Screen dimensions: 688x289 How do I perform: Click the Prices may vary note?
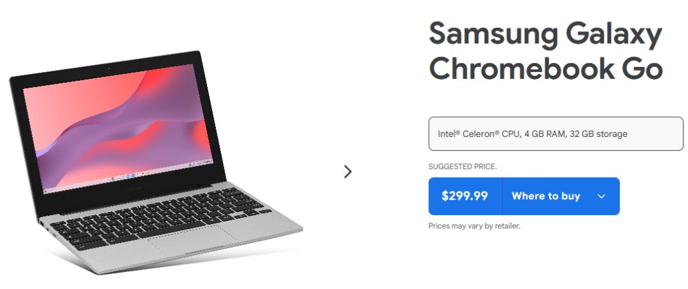(474, 226)
